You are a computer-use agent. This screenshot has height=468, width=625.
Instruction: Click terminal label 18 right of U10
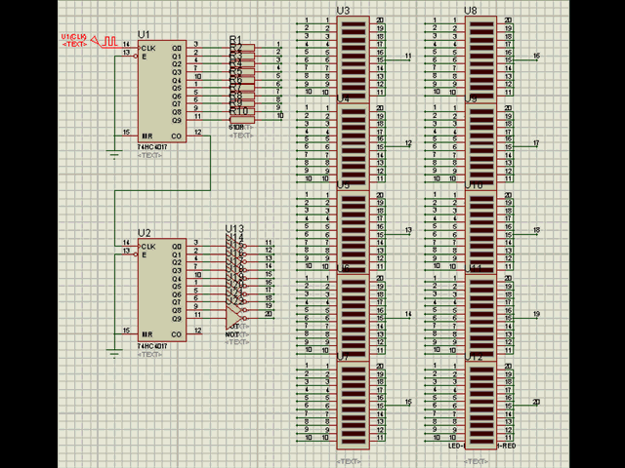click(536, 230)
